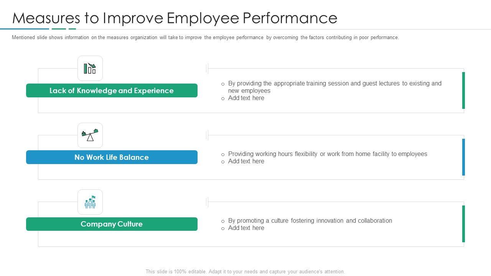
Task: Select 'Add text here' under working hours bullet
Action: tap(246, 161)
